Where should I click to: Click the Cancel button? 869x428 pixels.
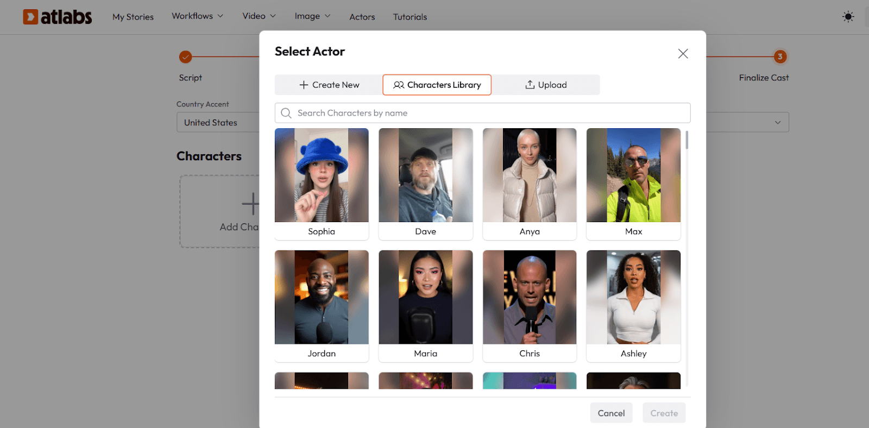coord(611,413)
